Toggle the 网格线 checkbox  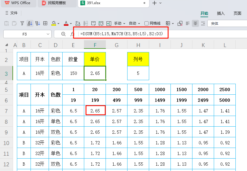coord(146,23)
